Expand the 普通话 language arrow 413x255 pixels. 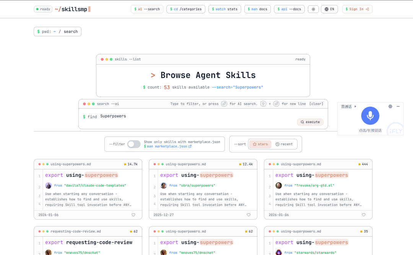[355, 106]
